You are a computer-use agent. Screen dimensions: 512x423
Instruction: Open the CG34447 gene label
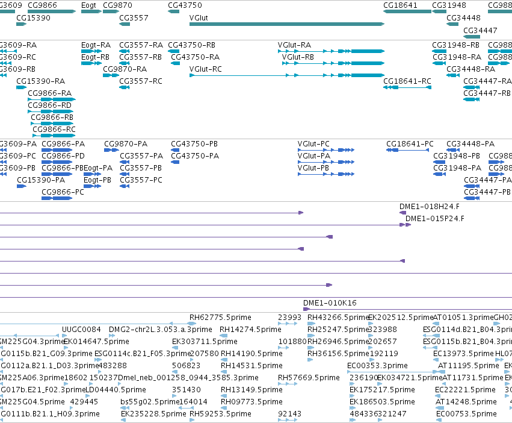pos(480,30)
